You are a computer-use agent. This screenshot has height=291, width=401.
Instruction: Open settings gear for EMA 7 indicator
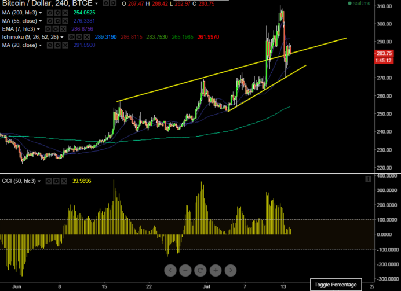point(56,29)
